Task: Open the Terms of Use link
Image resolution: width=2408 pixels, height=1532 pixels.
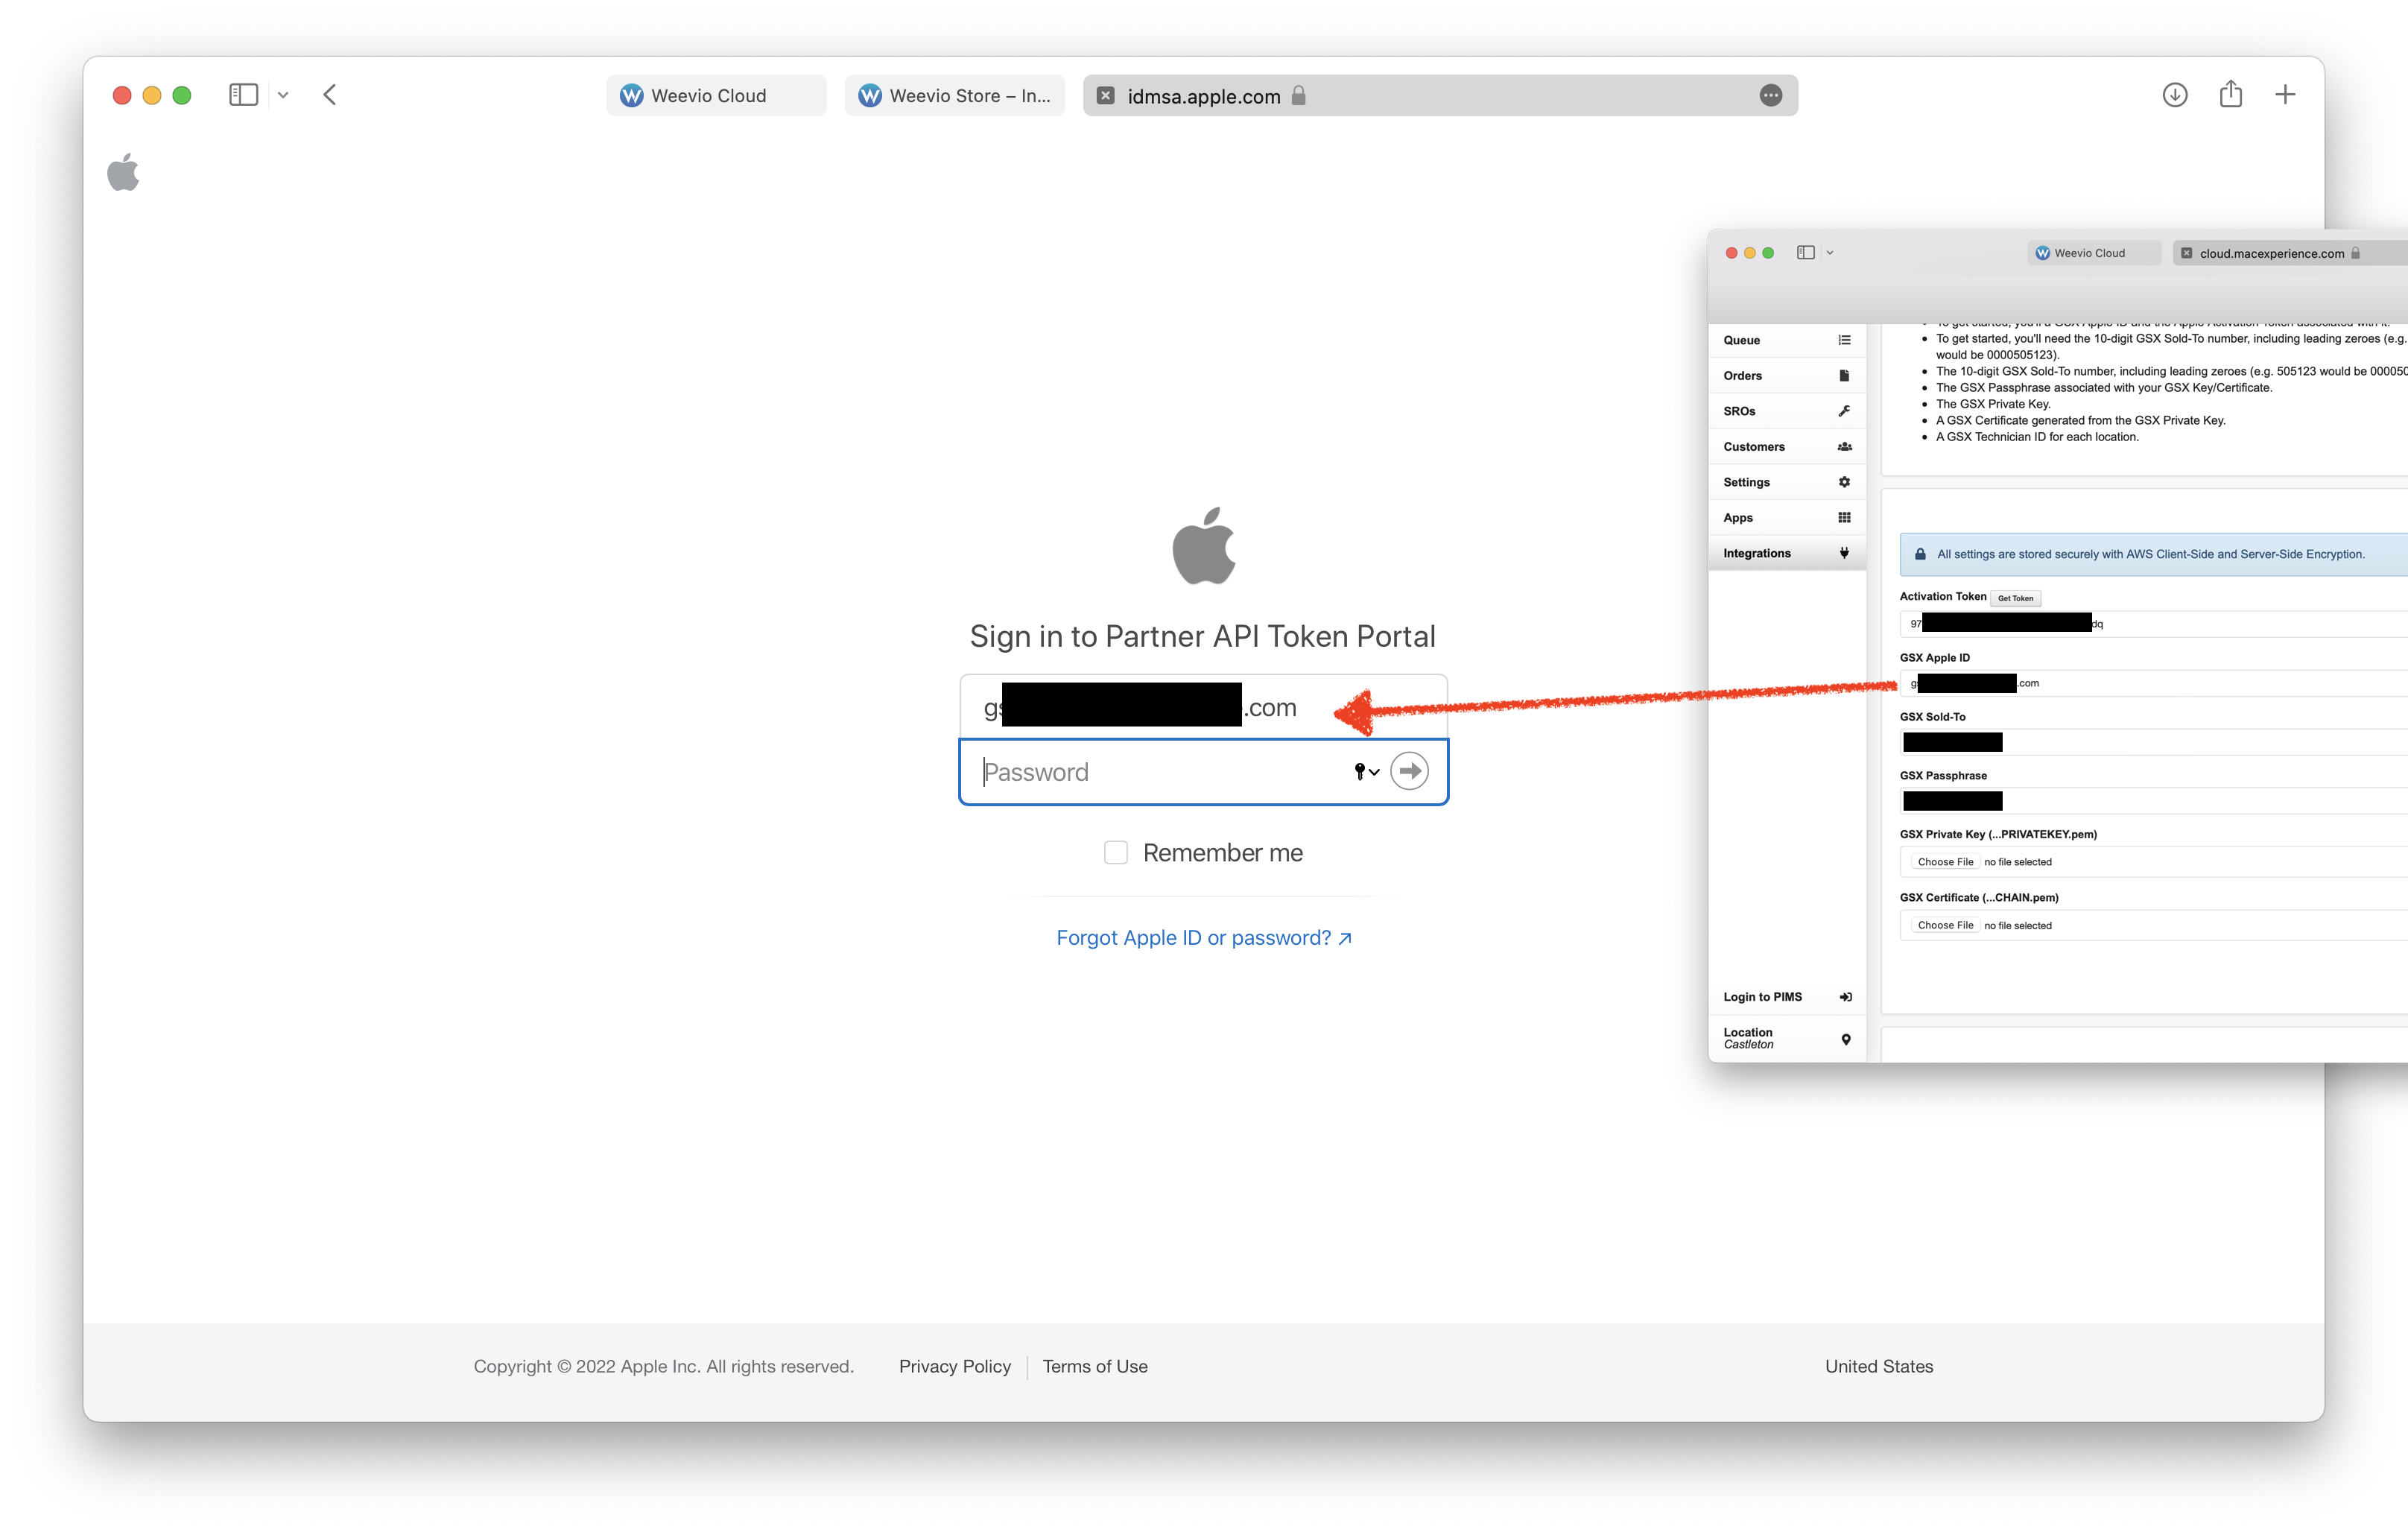Action: click(1095, 1366)
